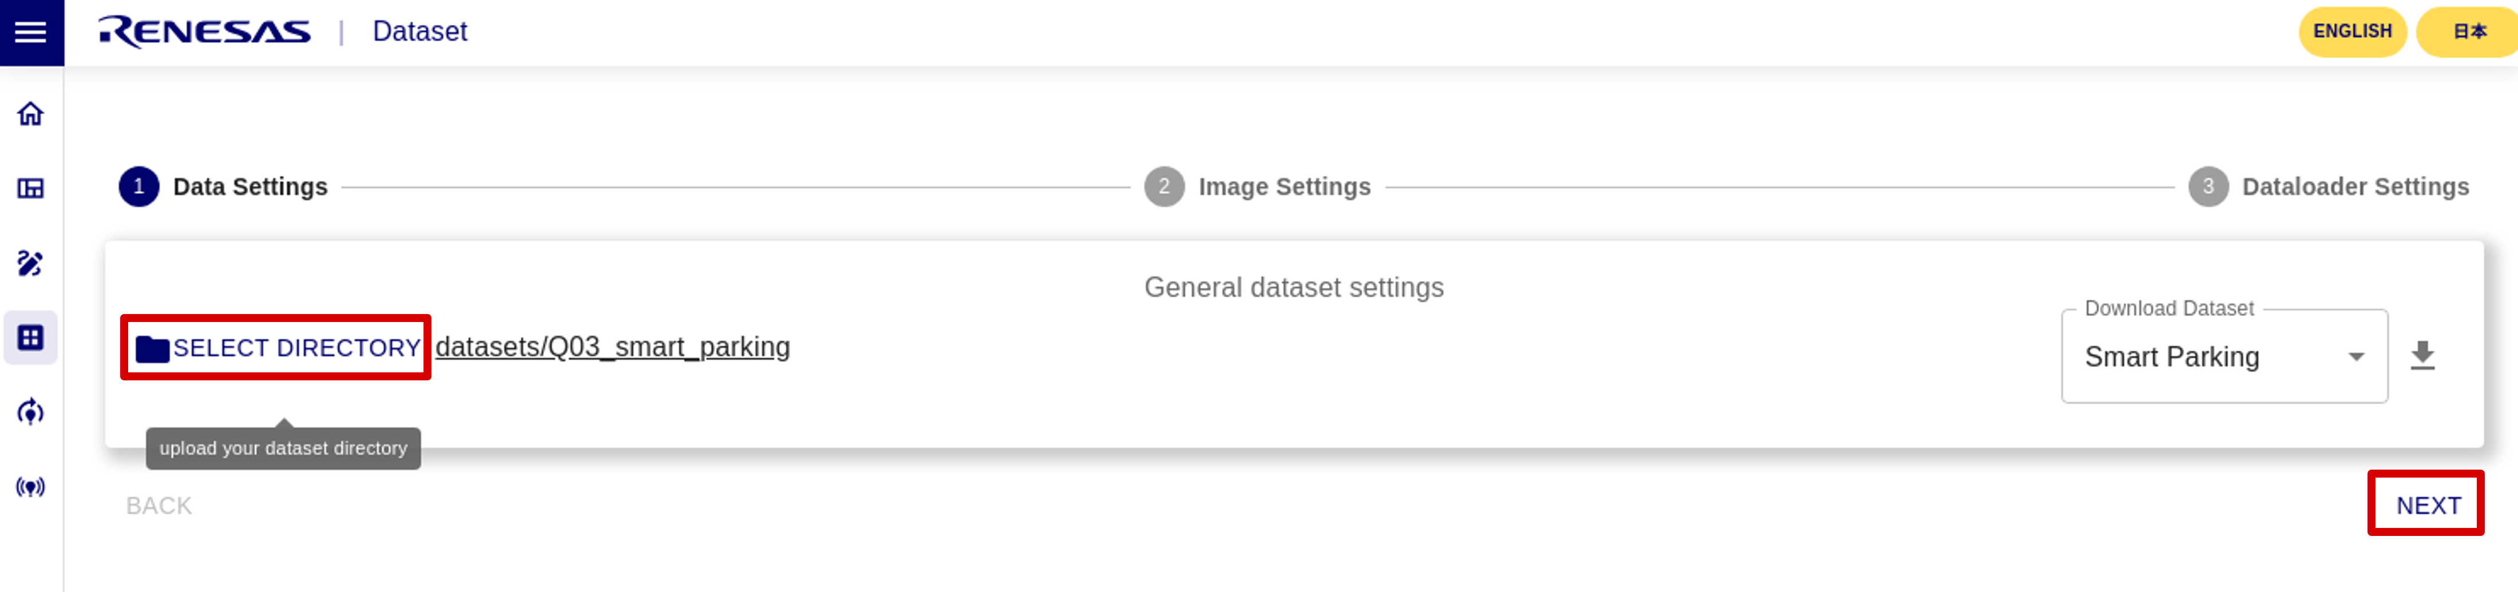The width and height of the screenshot is (2518, 592).
Task: Open the Smart Parking combo box
Action: 2224,356
